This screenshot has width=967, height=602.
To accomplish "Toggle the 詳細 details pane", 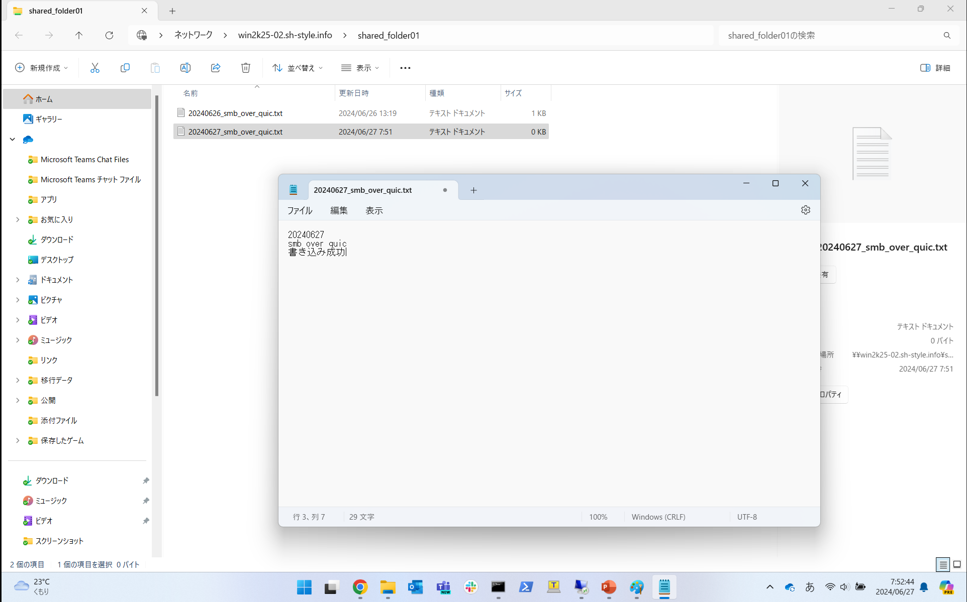I will tap(935, 67).
